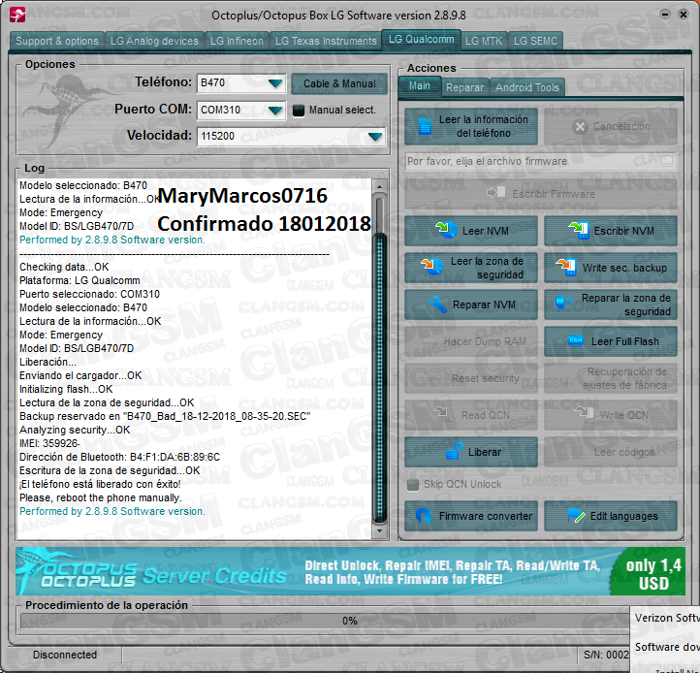Open the LG Infineon tab
Viewport: 700px width, 673px height.
(x=237, y=41)
